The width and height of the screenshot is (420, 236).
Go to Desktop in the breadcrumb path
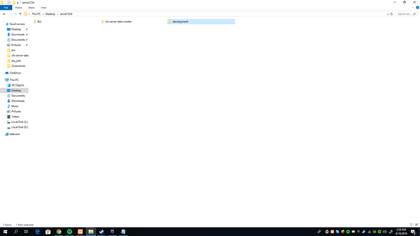tap(51, 14)
